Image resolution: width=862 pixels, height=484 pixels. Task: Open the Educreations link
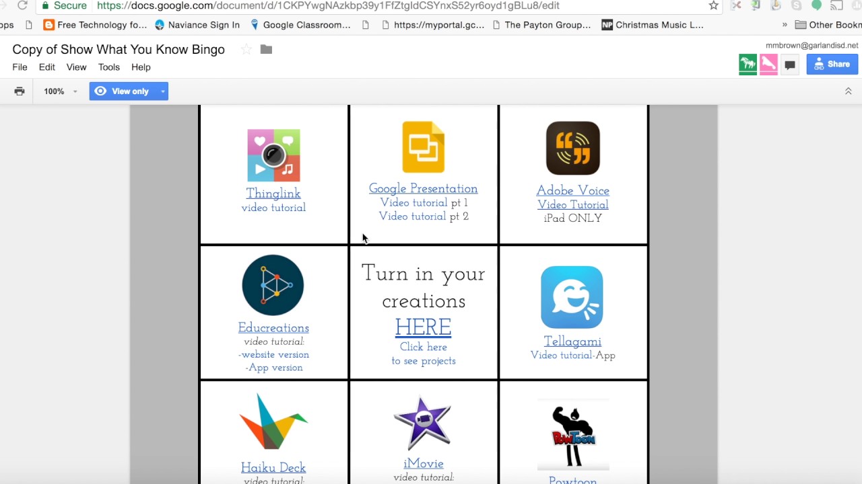(x=273, y=328)
